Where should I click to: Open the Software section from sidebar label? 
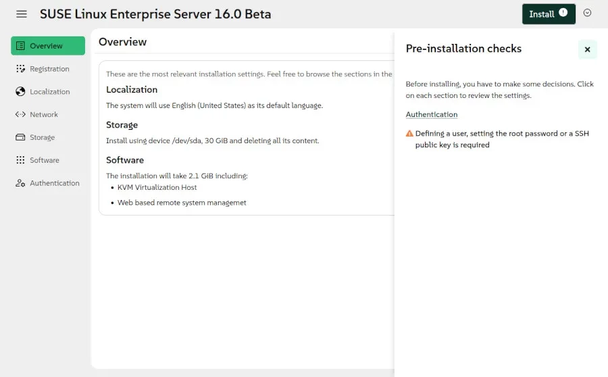[x=45, y=161]
